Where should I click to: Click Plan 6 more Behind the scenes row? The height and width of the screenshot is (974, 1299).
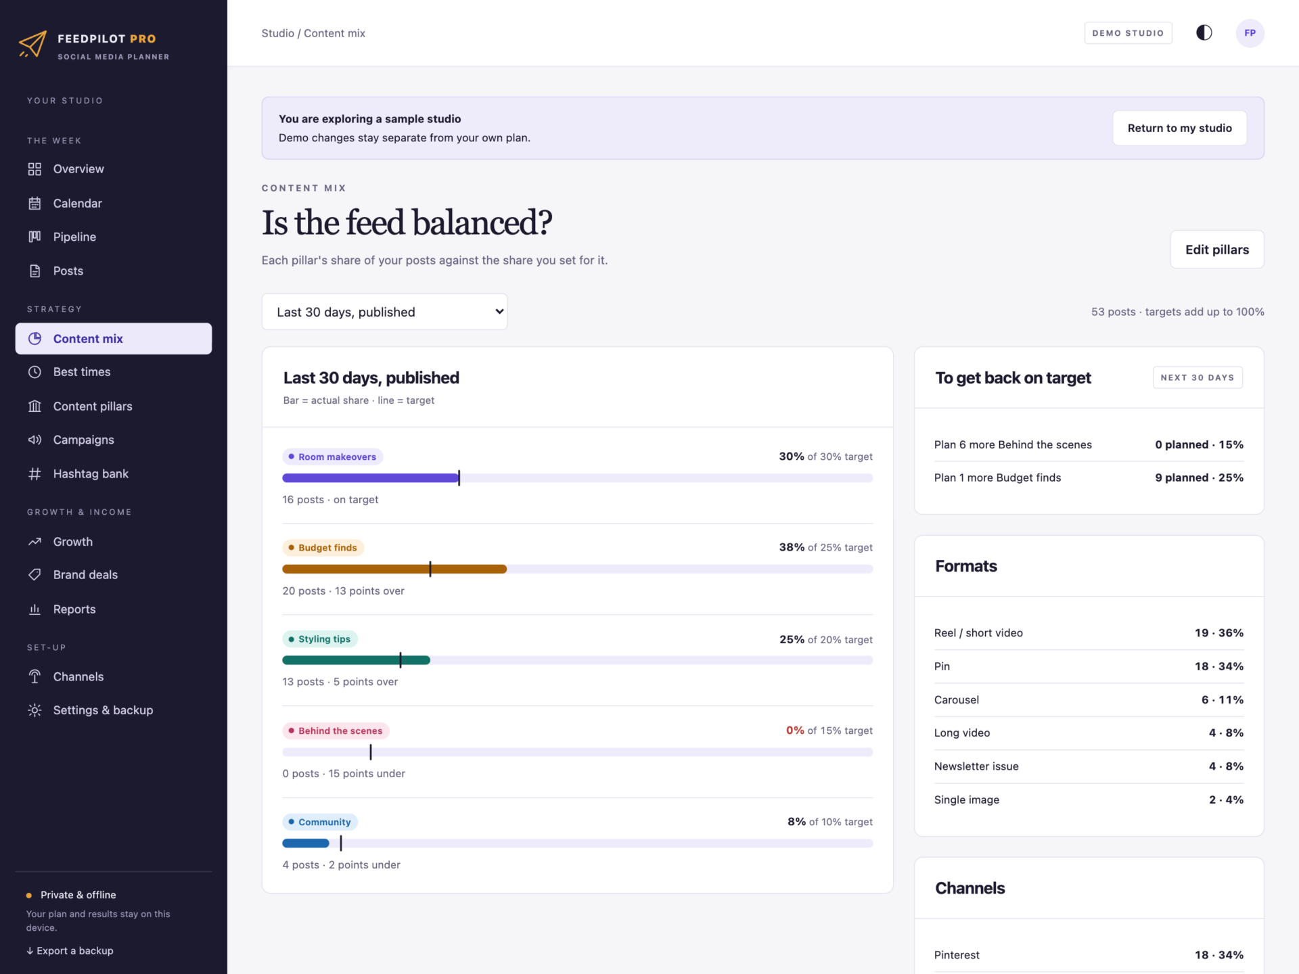pyautogui.click(x=1089, y=444)
